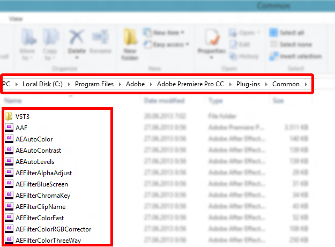335x247 pixels.
Task: Click the Copy to icon
Action: tap(50, 38)
